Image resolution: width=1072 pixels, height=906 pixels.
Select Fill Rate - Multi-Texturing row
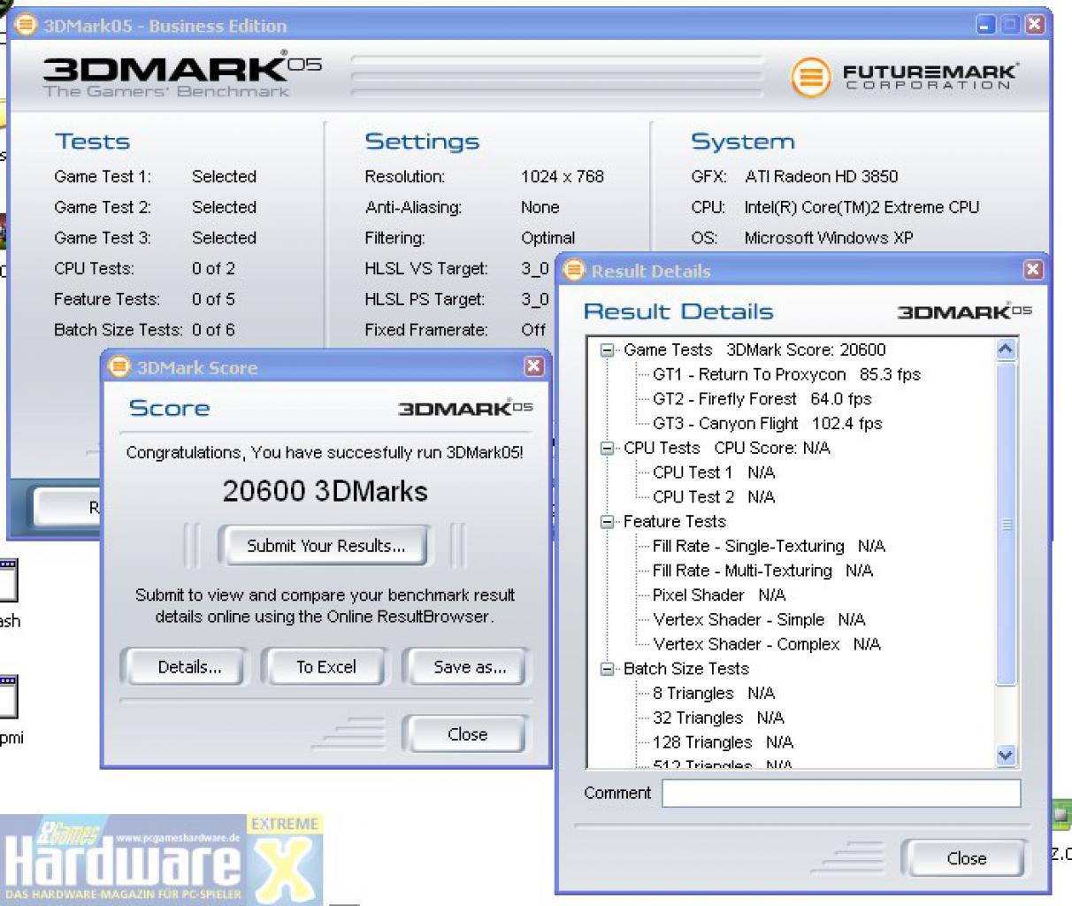click(x=762, y=571)
